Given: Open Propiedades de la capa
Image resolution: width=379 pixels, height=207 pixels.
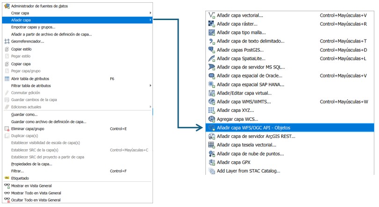Looking at the screenshot, I should click(x=31, y=164).
